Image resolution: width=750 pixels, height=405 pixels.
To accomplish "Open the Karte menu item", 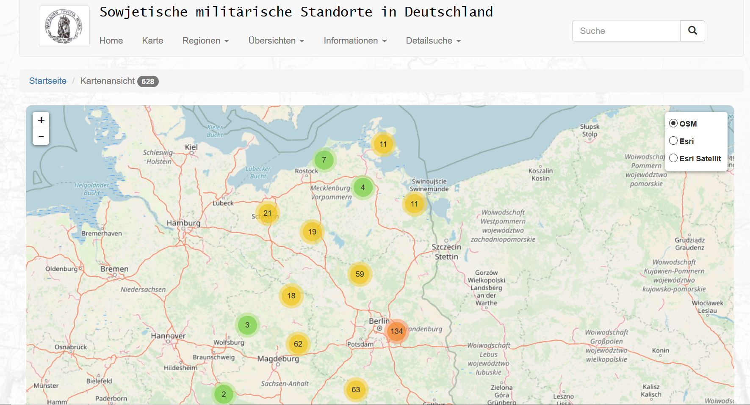I will (x=152, y=41).
